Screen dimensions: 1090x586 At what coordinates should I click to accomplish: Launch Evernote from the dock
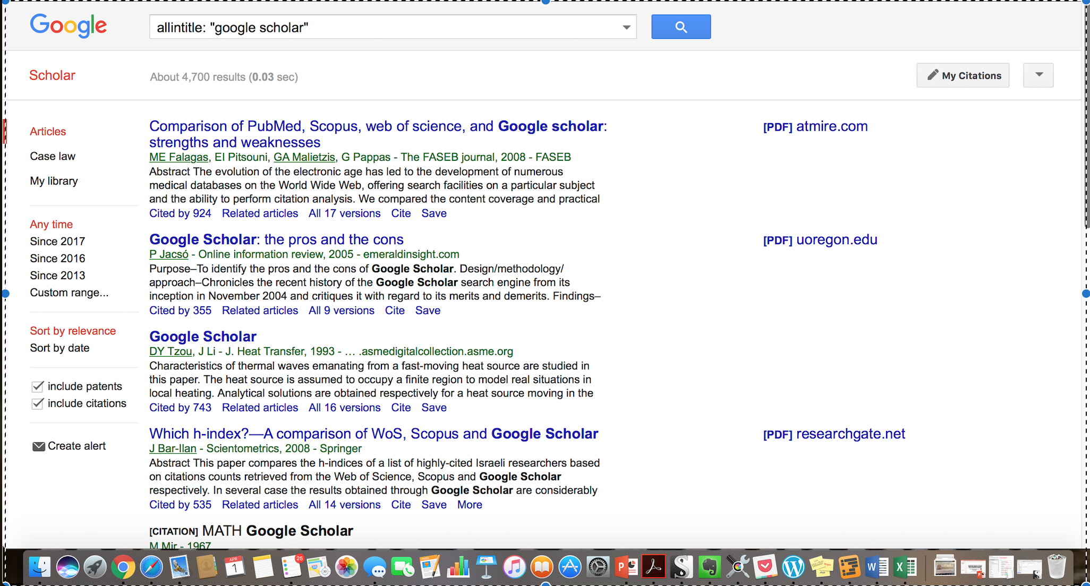click(x=709, y=567)
